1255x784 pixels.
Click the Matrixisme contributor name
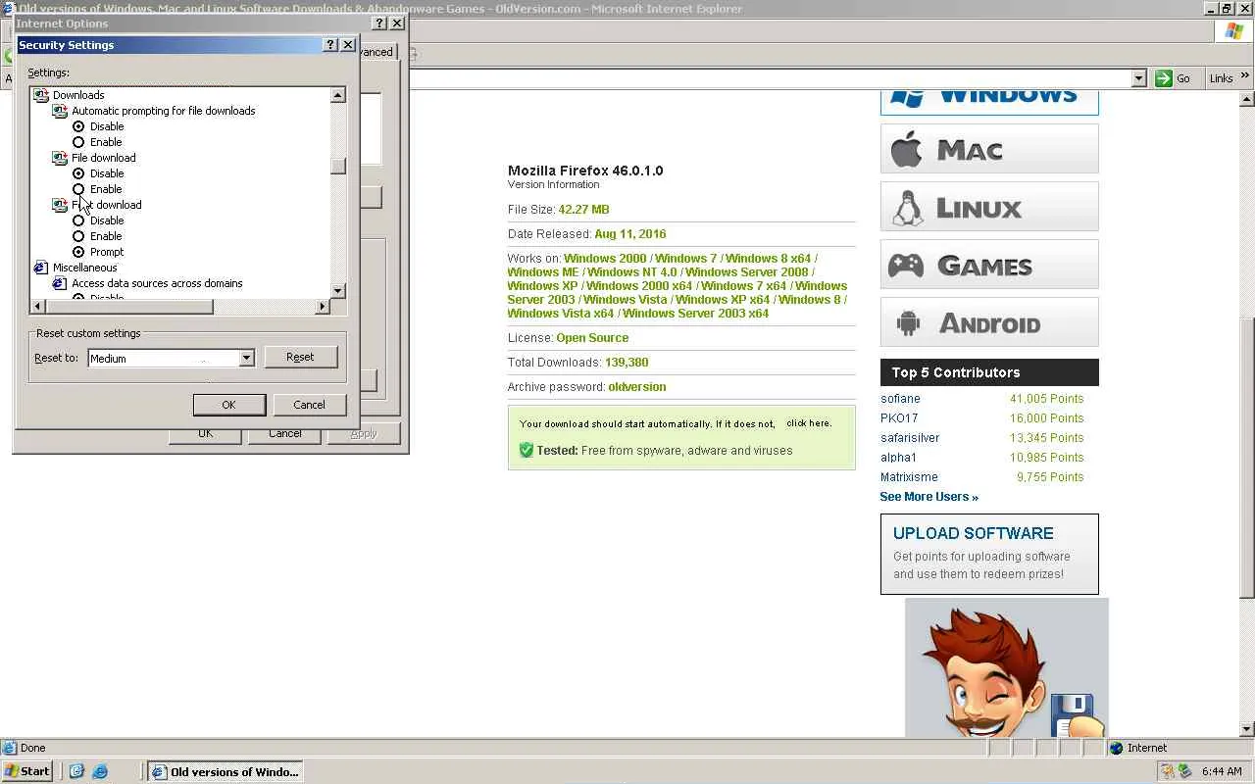[909, 477]
